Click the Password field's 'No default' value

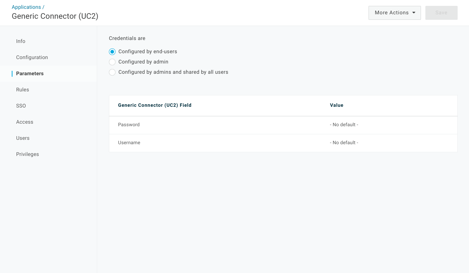[344, 125]
